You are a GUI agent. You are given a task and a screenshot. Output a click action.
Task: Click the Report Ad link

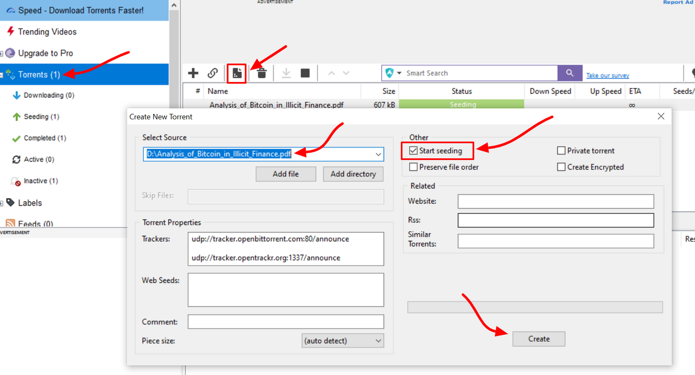(x=679, y=2)
